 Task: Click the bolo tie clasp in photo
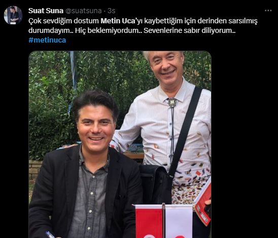172,102
